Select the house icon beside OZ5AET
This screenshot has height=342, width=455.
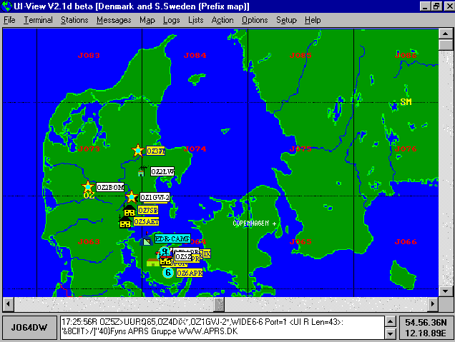point(125,222)
